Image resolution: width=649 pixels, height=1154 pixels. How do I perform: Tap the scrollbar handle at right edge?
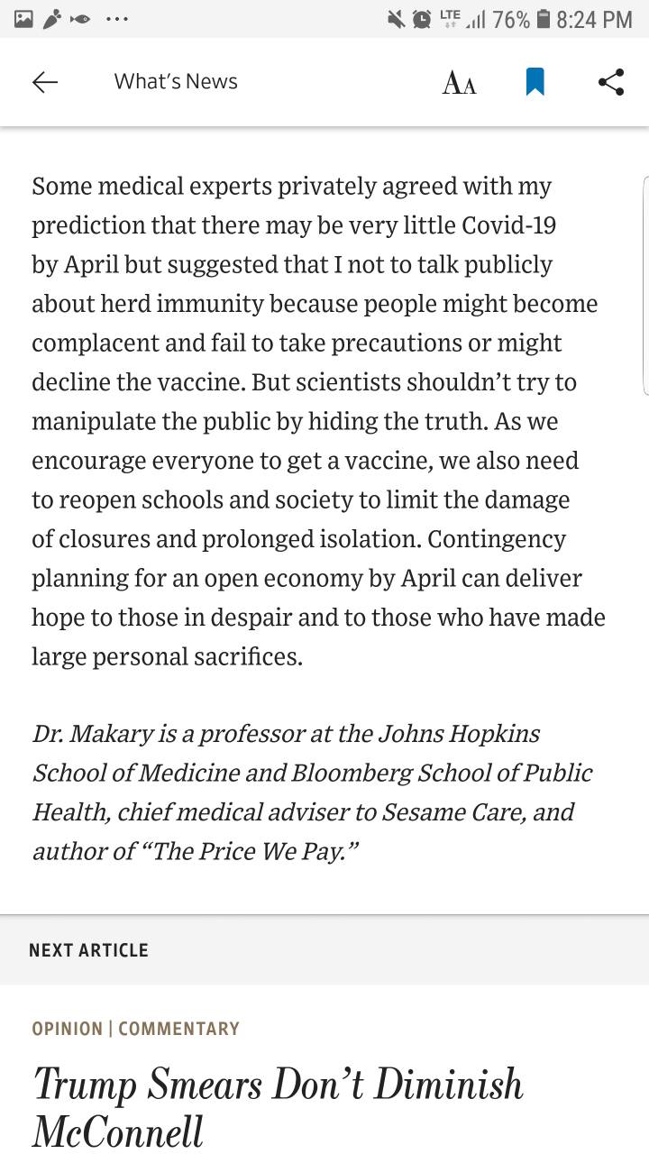(x=645, y=286)
